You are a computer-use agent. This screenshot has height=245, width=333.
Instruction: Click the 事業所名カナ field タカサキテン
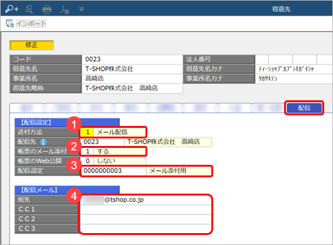[294, 78]
